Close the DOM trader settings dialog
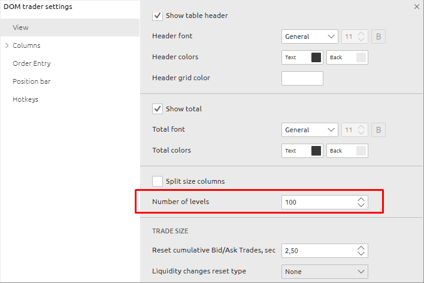 click(416, 7)
